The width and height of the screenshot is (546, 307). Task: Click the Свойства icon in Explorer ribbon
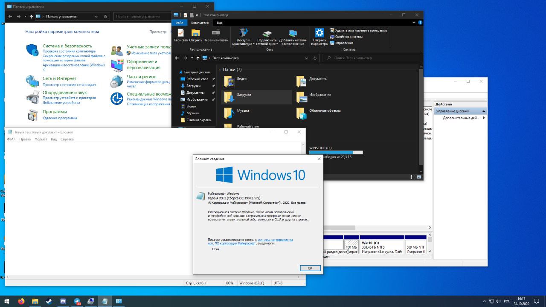(180, 33)
